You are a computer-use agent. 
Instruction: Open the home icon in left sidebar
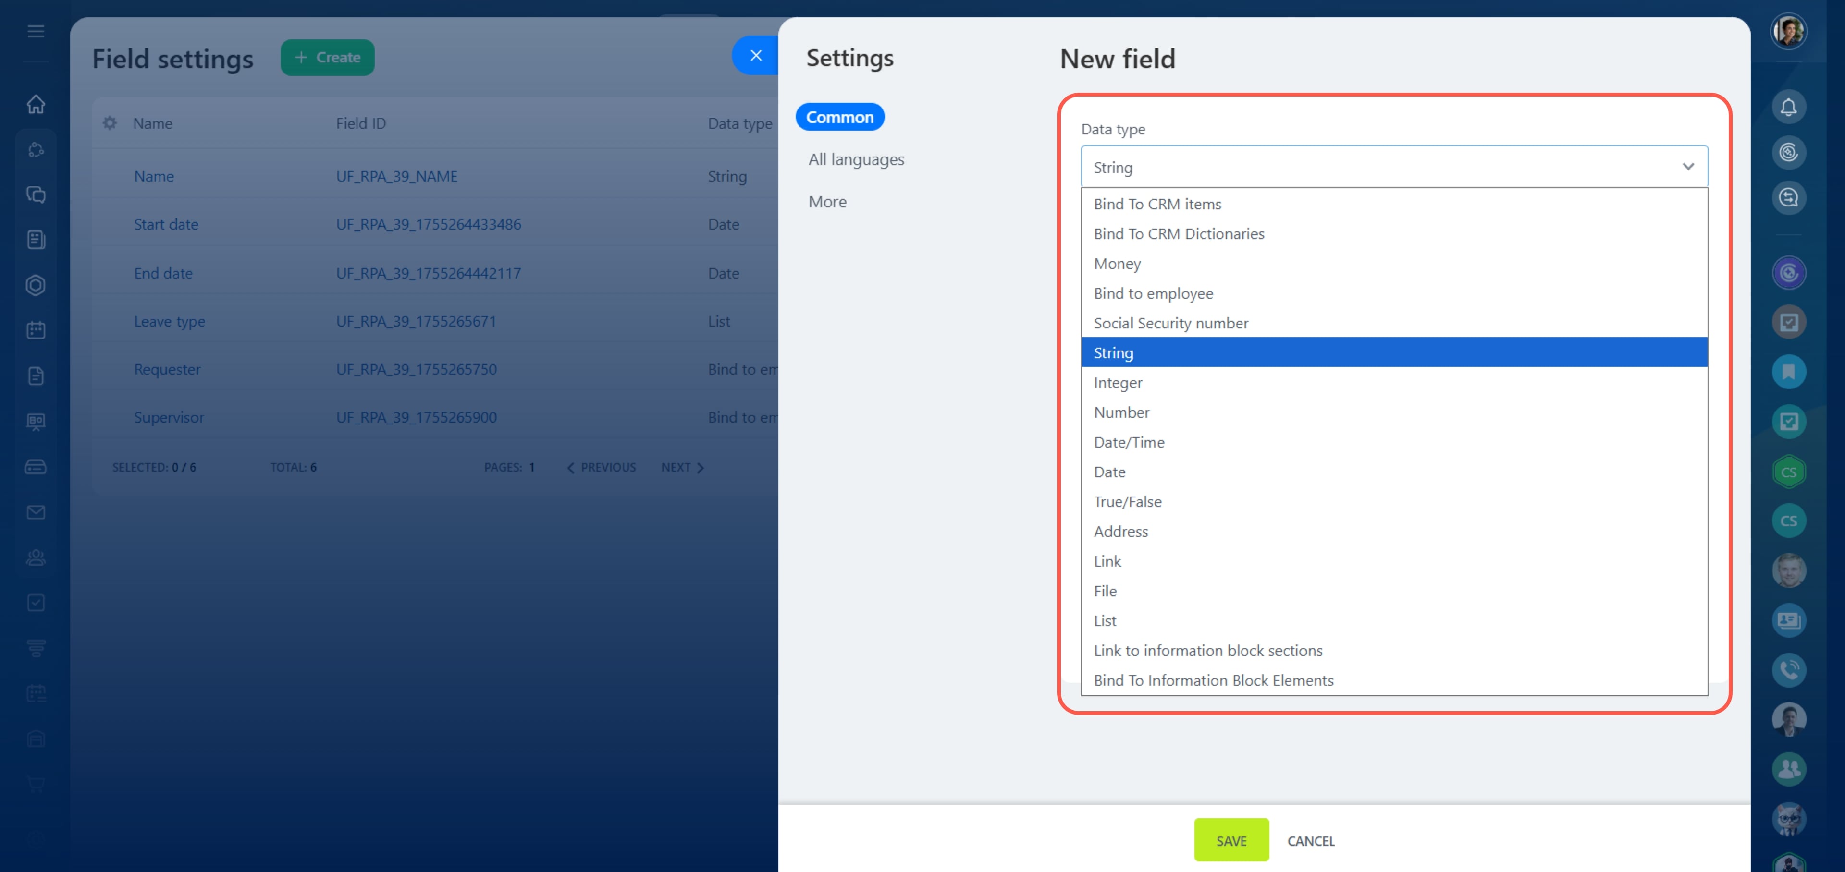tap(36, 105)
